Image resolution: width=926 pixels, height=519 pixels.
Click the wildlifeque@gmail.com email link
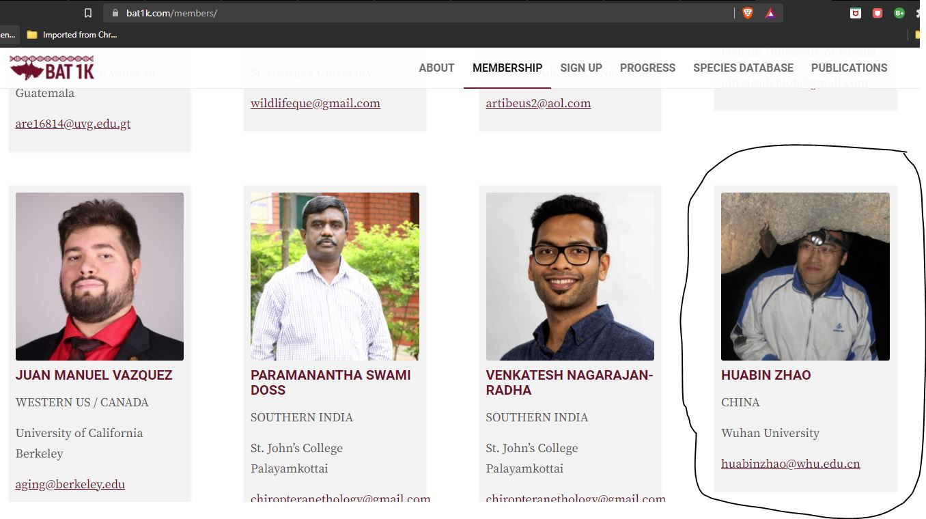(315, 104)
